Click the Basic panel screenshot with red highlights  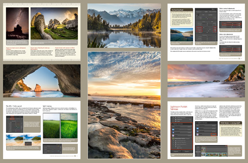click(206, 25)
